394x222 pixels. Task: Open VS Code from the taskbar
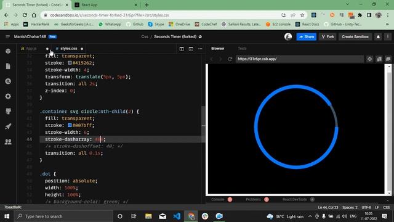177,216
